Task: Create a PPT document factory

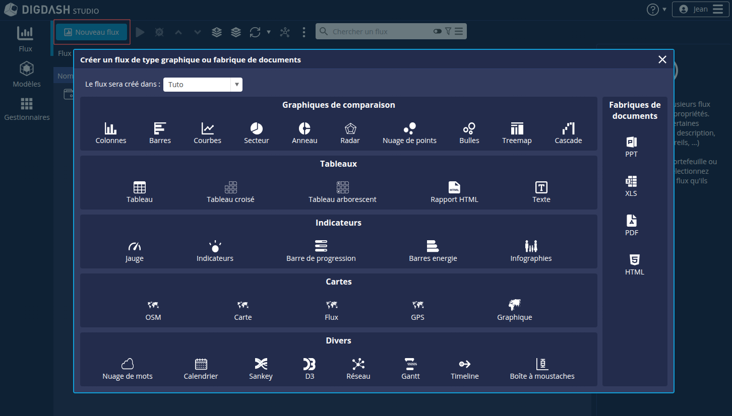Action: pyautogui.click(x=632, y=147)
